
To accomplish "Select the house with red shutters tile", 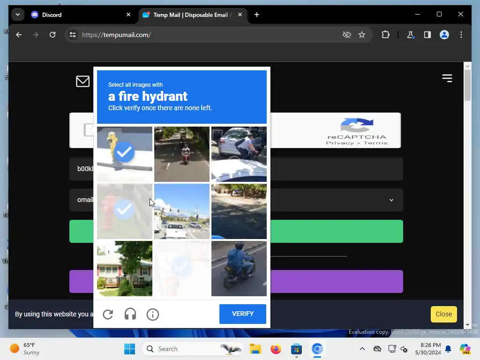I will 125,269.
